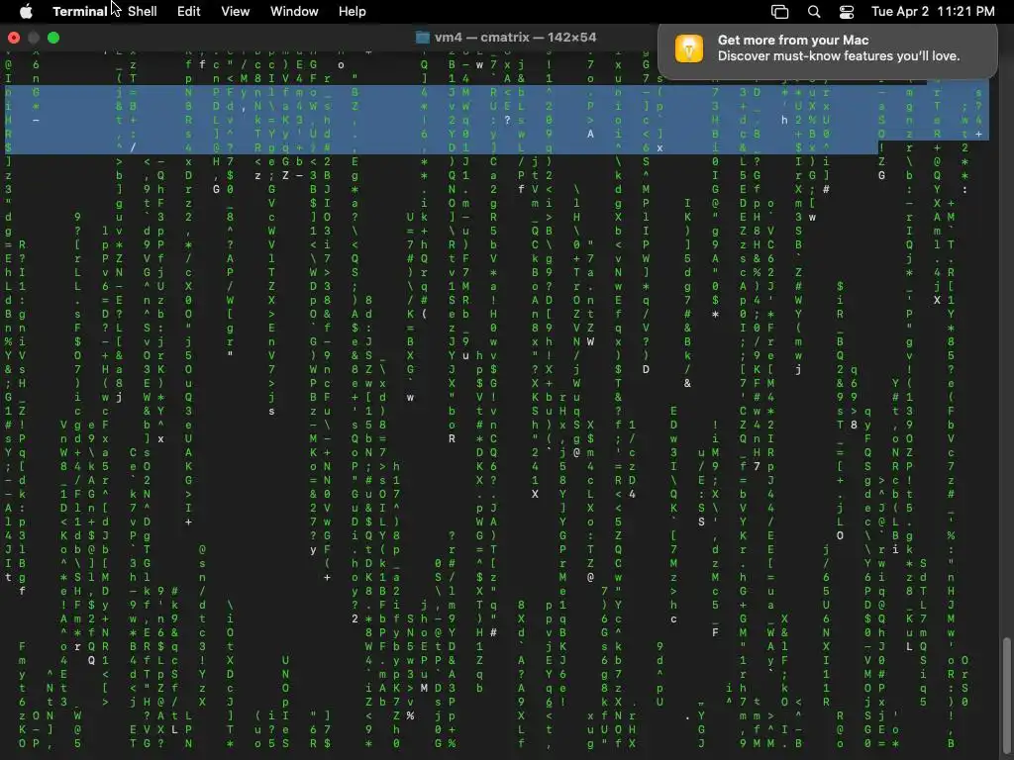The width and height of the screenshot is (1014, 760).
Task: Open the Window menu
Action: click(x=294, y=11)
